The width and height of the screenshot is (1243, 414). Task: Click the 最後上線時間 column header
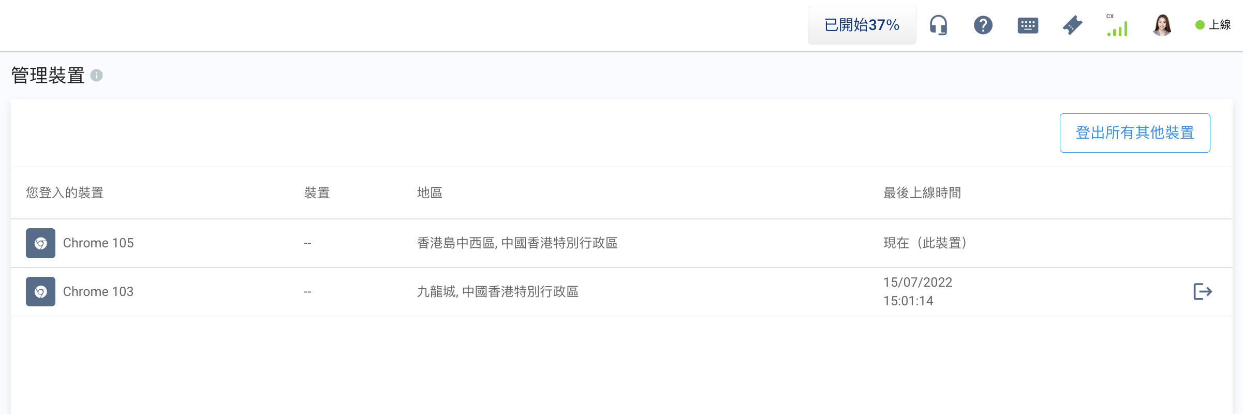point(922,193)
